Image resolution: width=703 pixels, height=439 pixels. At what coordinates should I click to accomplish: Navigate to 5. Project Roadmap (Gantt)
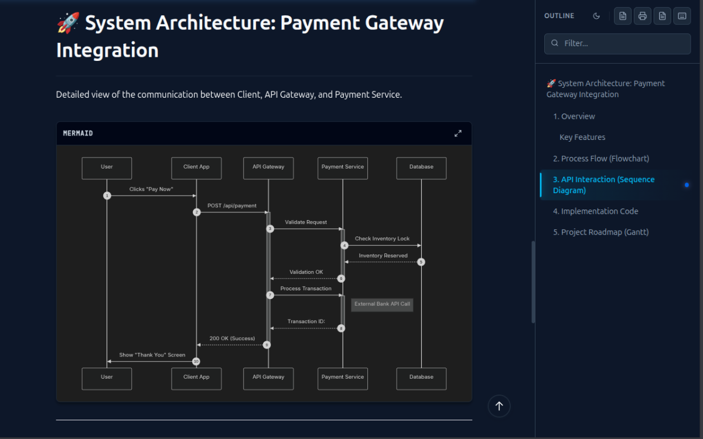[x=600, y=232]
